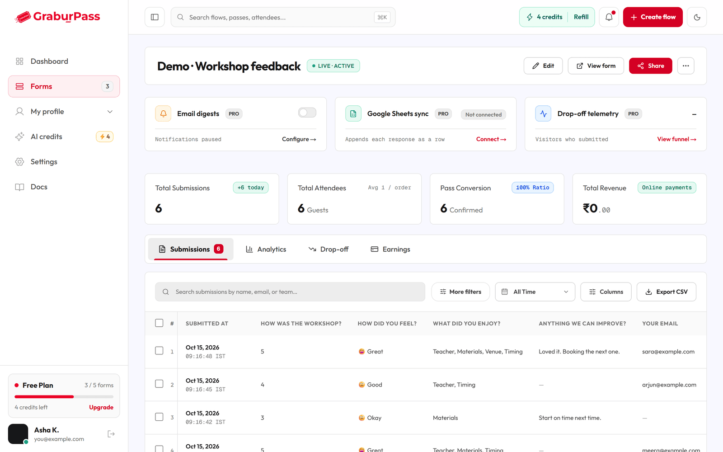Click the Edit button
This screenshot has width=723, height=452.
(x=543, y=66)
